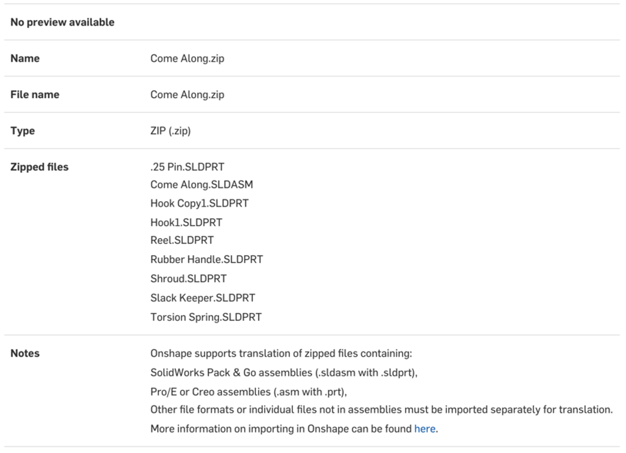Select Come Along.SLDASM in zipped files

pyautogui.click(x=201, y=184)
